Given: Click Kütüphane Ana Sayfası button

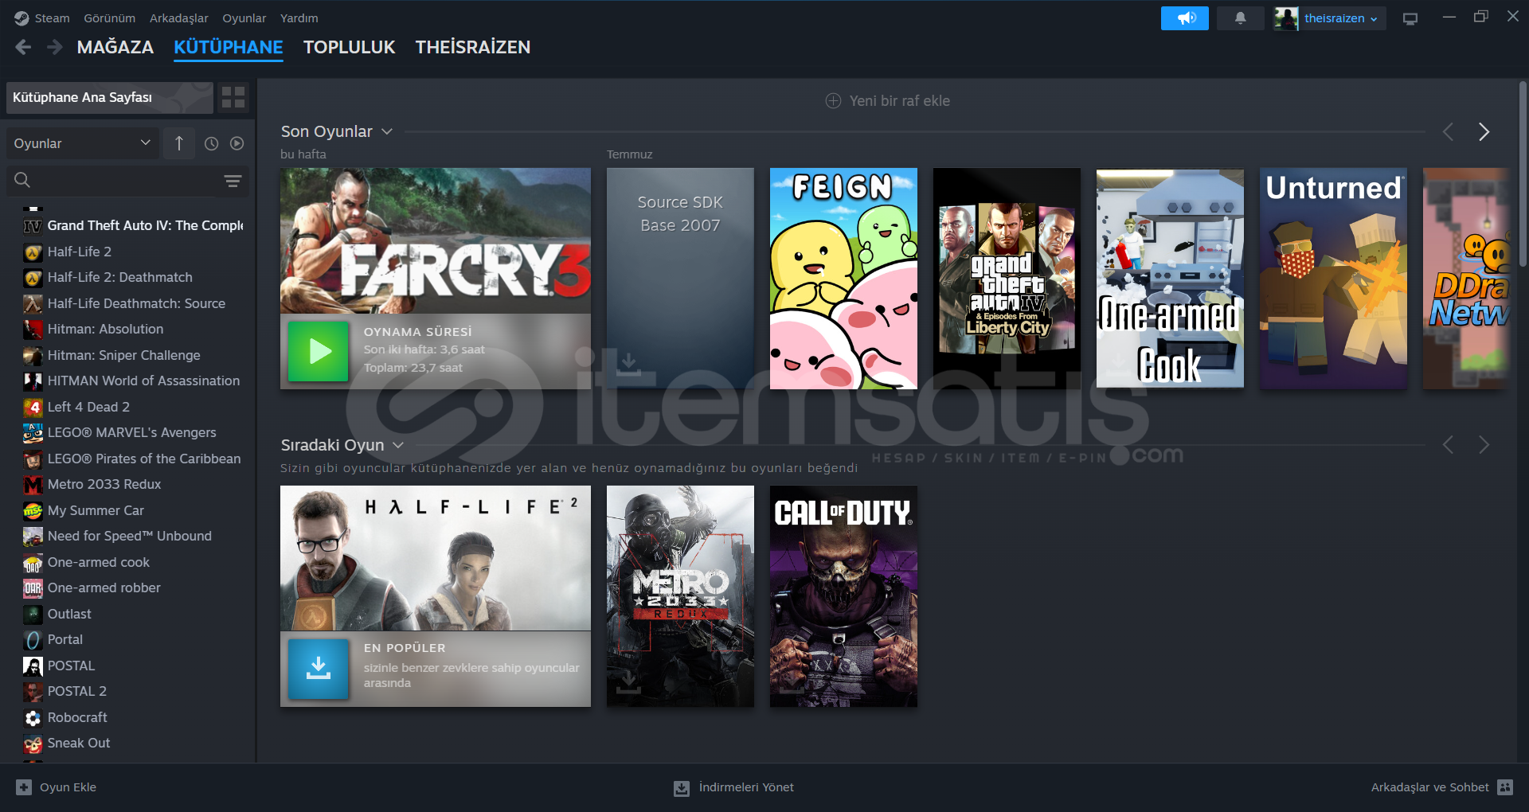Looking at the screenshot, I should (x=110, y=97).
